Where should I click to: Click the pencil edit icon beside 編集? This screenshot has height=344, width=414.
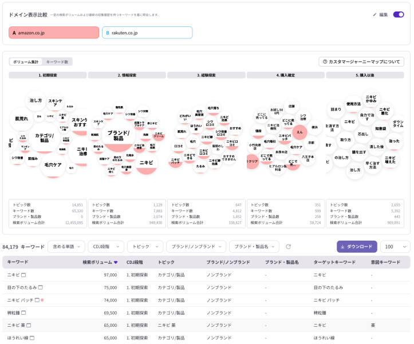[x=375, y=14]
